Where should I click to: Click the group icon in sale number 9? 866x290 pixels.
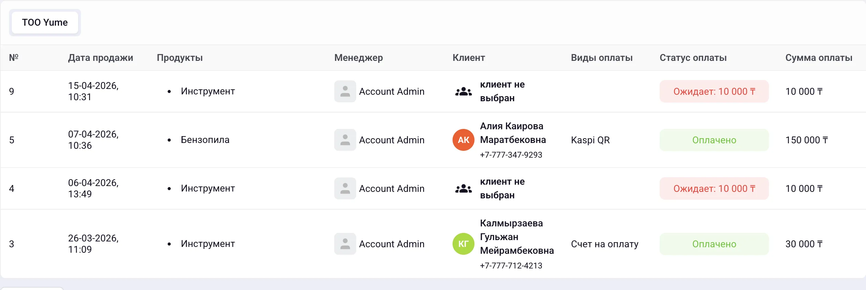(463, 92)
